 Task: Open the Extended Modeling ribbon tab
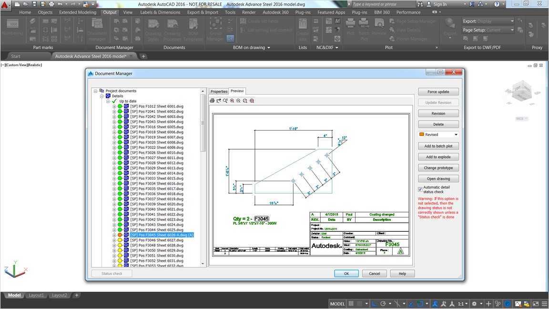click(78, 12)
